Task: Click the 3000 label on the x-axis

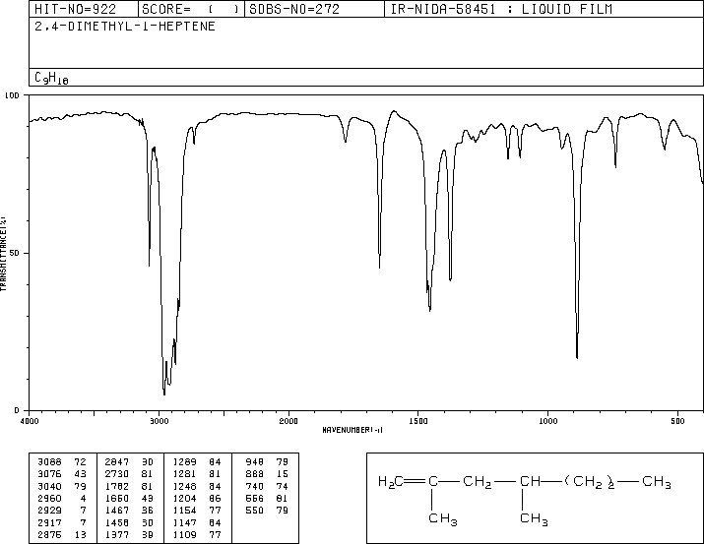Action: click(x=159, y=421)
